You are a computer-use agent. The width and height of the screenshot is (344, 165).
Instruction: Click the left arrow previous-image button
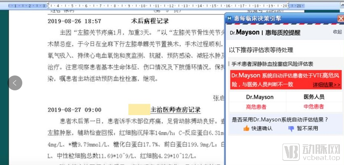tap(14, 83)
